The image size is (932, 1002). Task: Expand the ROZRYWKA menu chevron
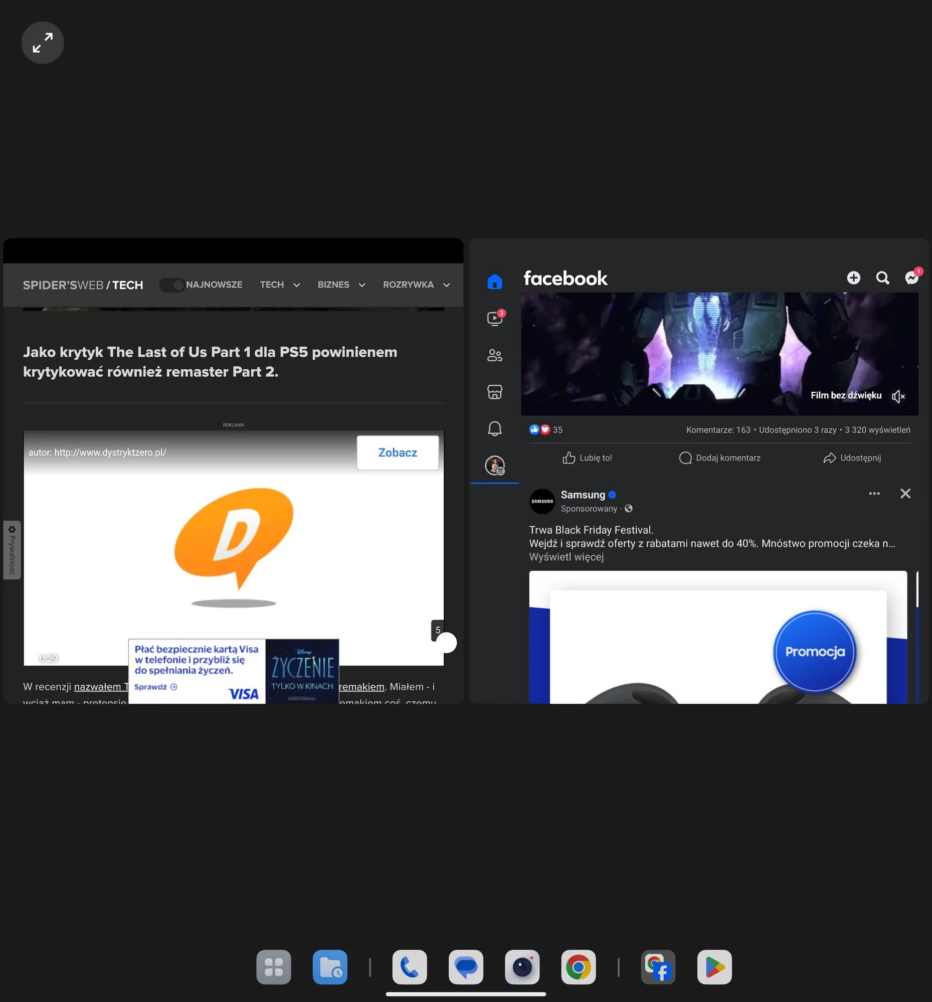pyautogui.click(x=446, y=285)
